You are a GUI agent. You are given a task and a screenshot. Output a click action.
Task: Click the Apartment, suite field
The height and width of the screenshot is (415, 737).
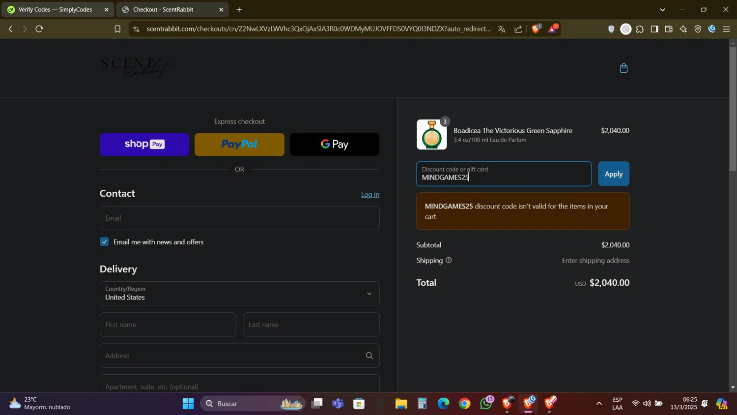pyautogui.click(x=239, y=384)
